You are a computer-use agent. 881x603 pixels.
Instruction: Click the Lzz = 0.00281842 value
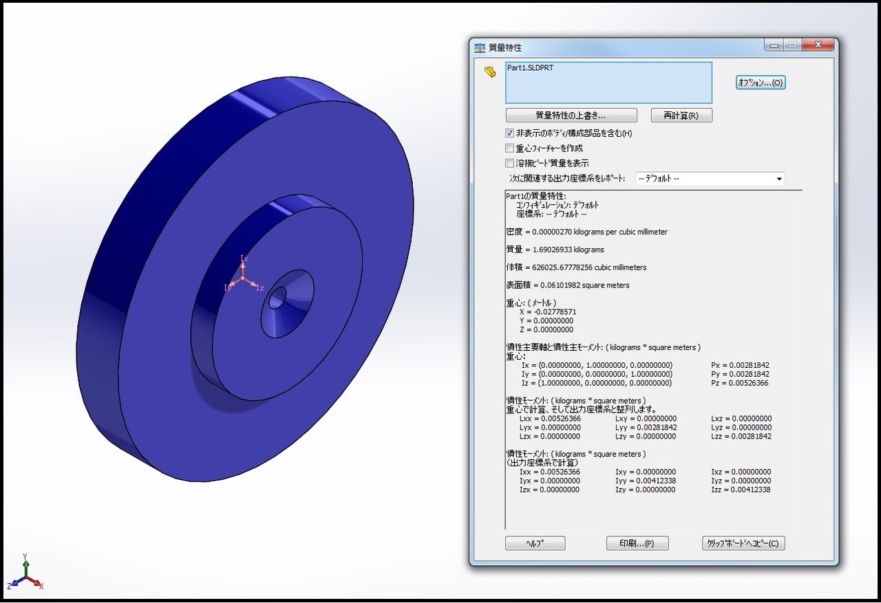741,437
